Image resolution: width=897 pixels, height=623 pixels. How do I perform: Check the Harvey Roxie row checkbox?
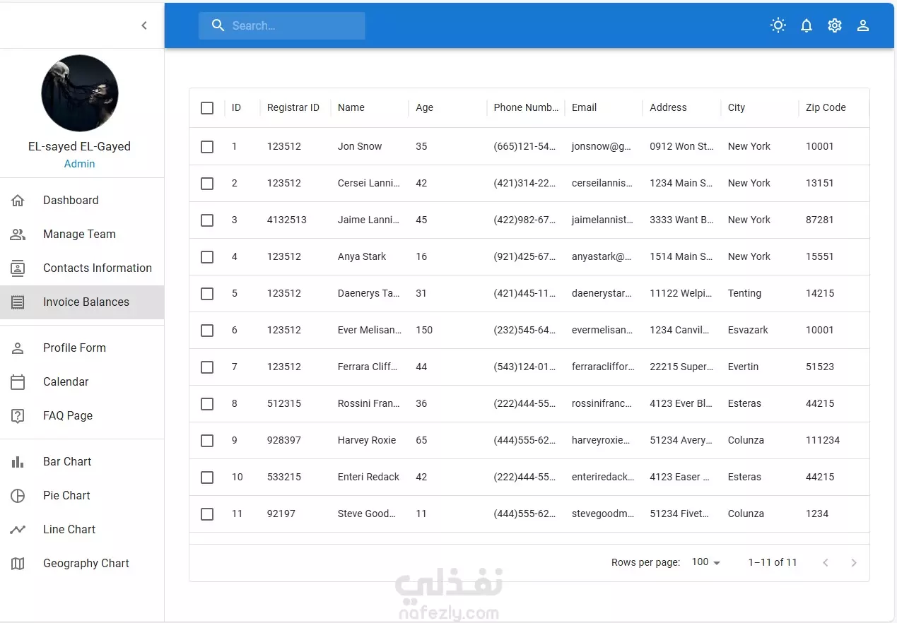207,441
